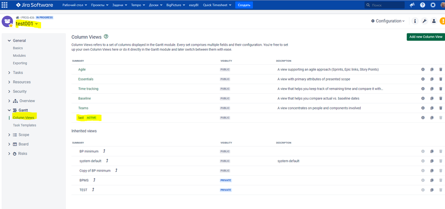Show details icon for Teams view

[423, 108]
